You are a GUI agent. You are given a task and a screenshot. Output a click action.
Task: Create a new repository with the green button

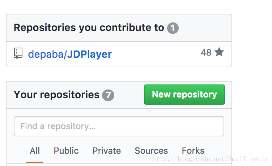pos(184,95)
